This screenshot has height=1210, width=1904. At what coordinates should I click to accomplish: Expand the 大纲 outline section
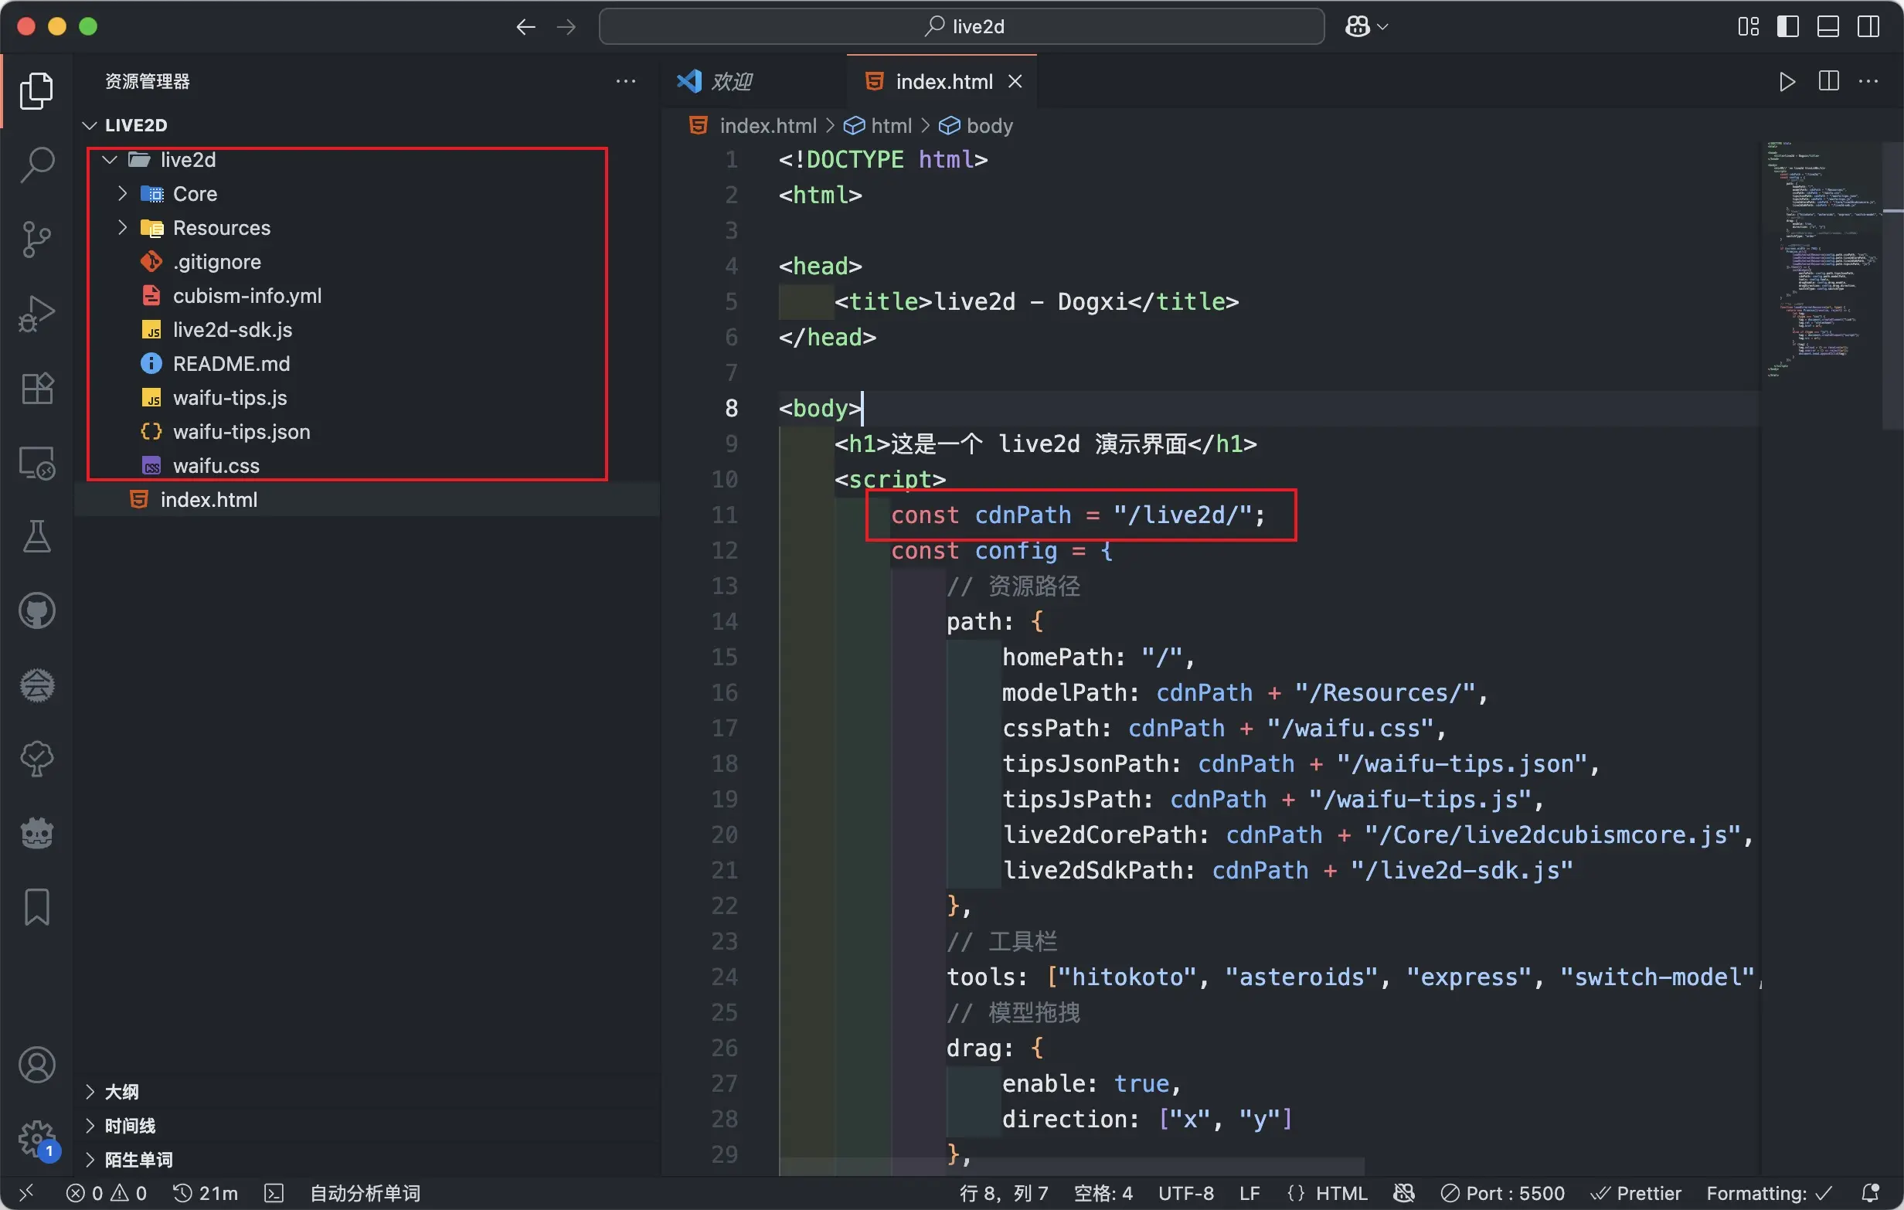tap(121, 1091)
